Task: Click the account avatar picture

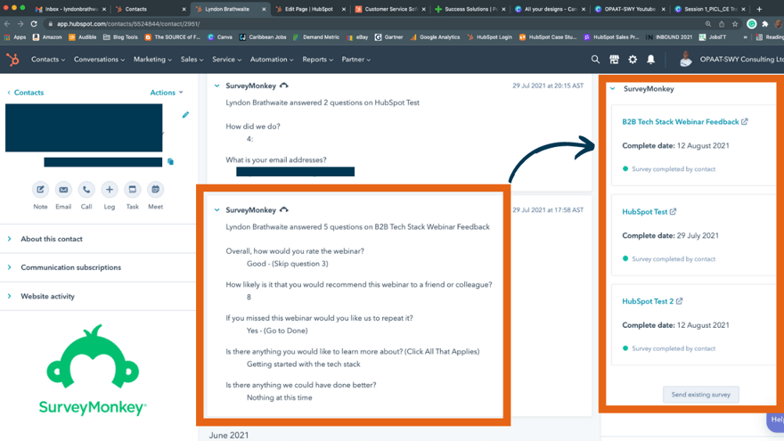Action: tap(686, 60)
